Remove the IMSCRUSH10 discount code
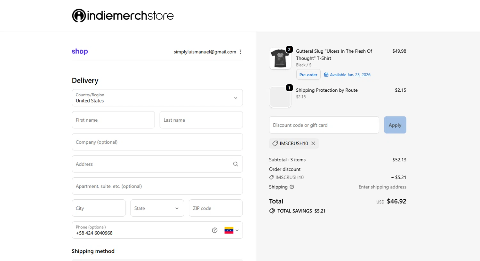Image resolution: width=480 pixels, height=261 pixels. (x=313, y=143)
